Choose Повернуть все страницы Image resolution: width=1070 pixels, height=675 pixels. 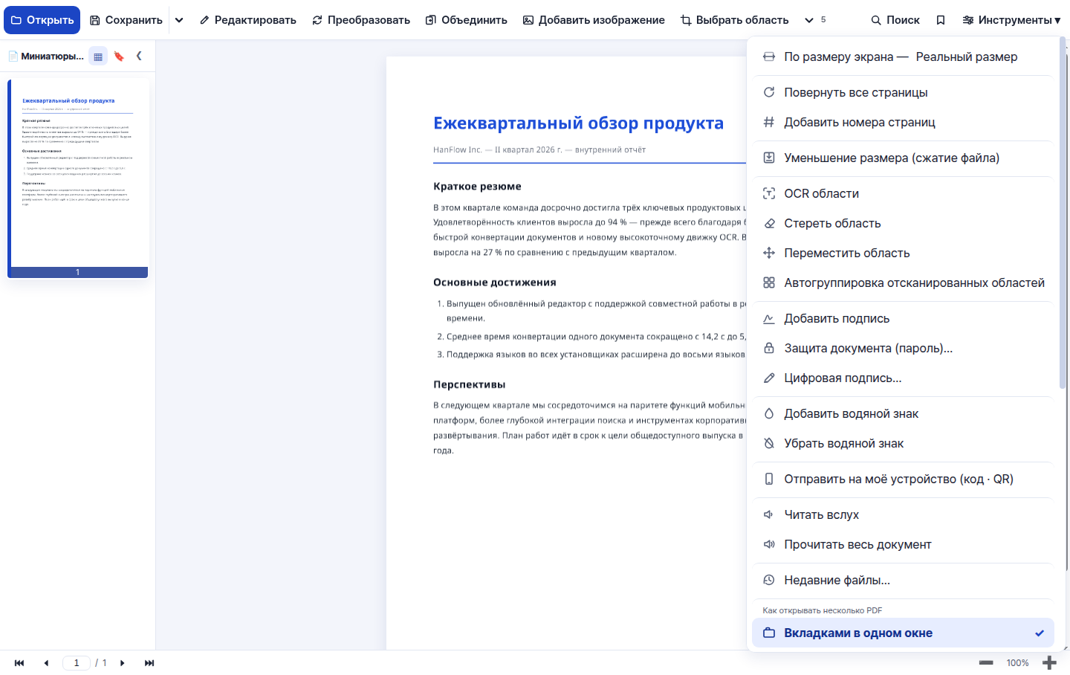click(903, 92)
